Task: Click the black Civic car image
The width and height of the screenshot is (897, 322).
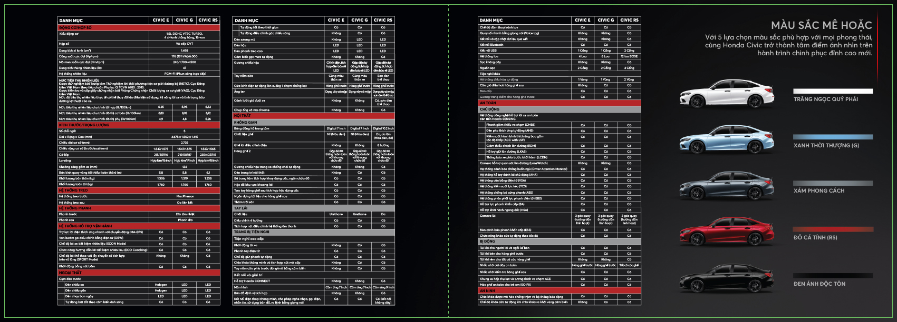Action: coord(726,278)
